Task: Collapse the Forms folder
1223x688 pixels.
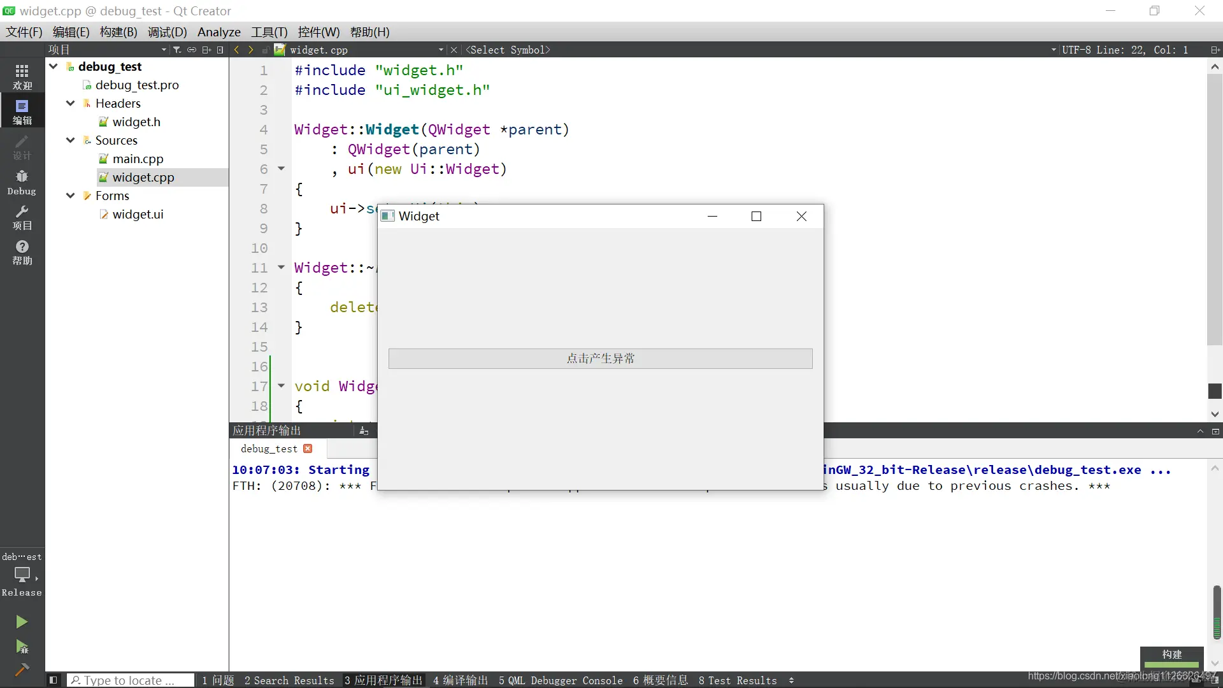Action: [x=71, y=196]
